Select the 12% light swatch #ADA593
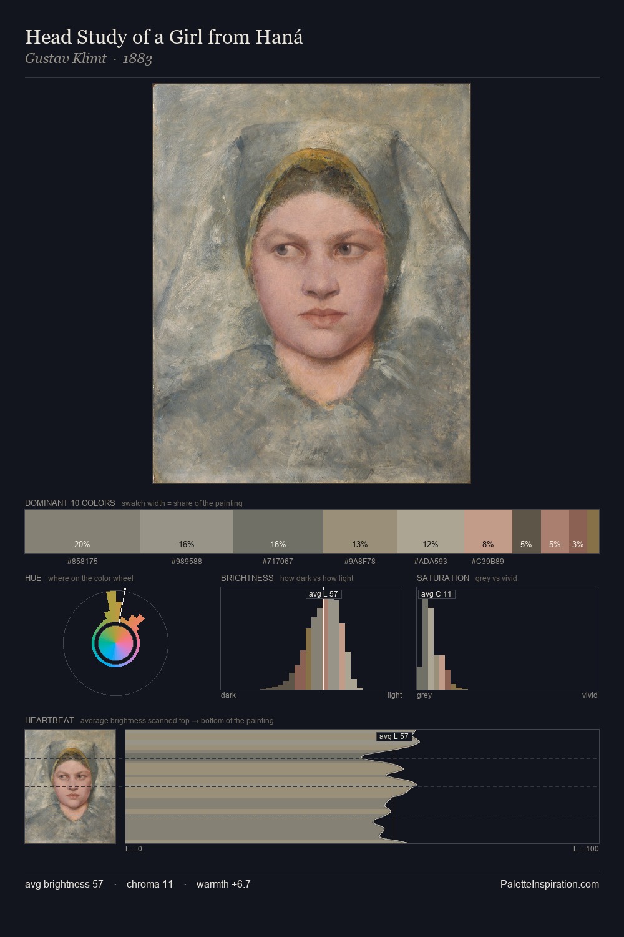 coord(431,532)
